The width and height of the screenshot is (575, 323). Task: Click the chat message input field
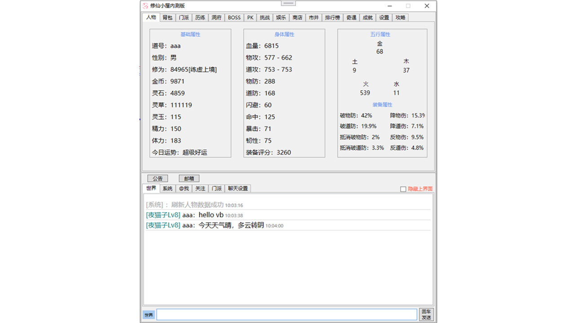286,314
